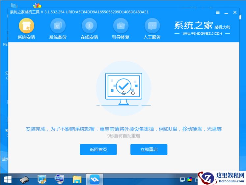
Task: Select the 在线安装 online install icon
Action: coord(89,26)
